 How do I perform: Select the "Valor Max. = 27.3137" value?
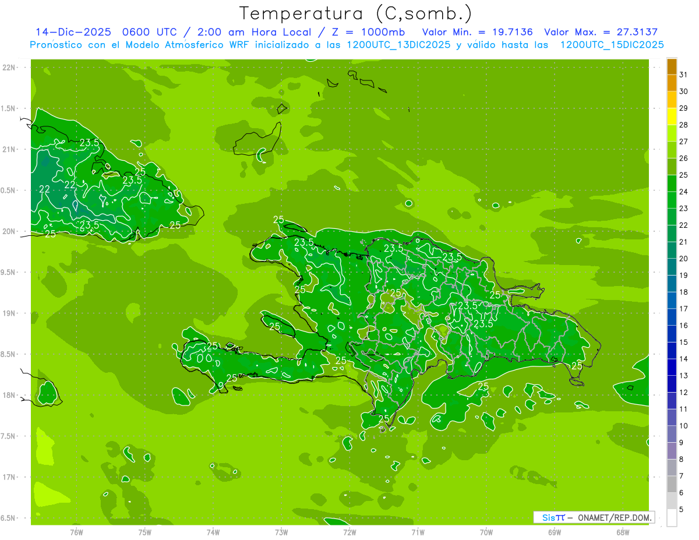click(x=601, y=32)
